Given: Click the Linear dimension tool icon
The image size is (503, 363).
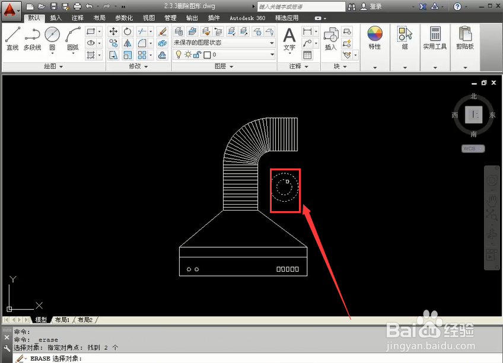Looking at the screenshot, I should click(x=307, y=31).
